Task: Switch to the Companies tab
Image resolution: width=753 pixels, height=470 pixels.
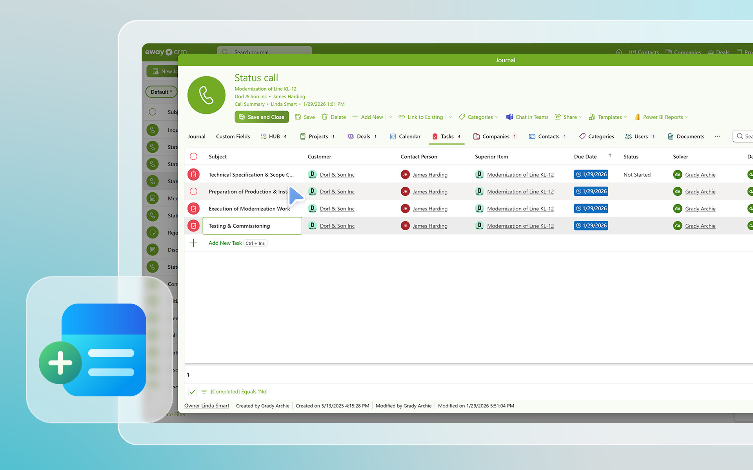Action: pyautogui.click(x=495, y=136)
